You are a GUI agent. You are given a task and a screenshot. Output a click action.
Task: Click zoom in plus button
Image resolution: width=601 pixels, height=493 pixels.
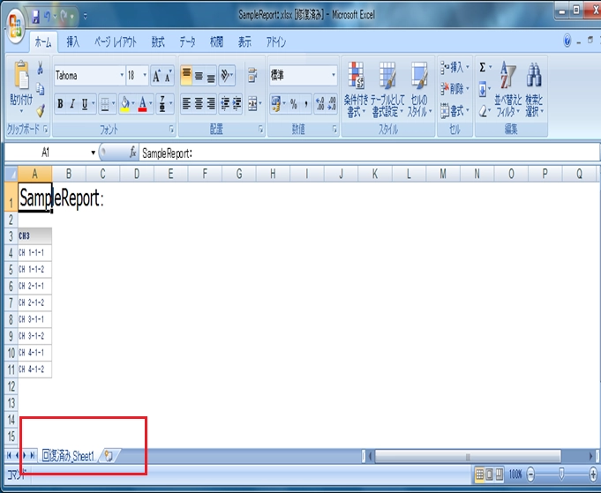tap(593, 475)
